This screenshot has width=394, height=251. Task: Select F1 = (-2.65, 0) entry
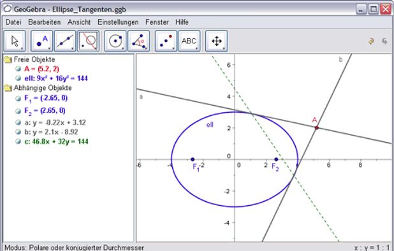(46, 98)
